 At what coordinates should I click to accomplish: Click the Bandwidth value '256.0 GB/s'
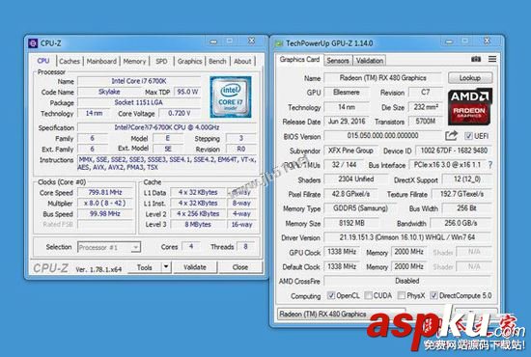tap(461, 223)
